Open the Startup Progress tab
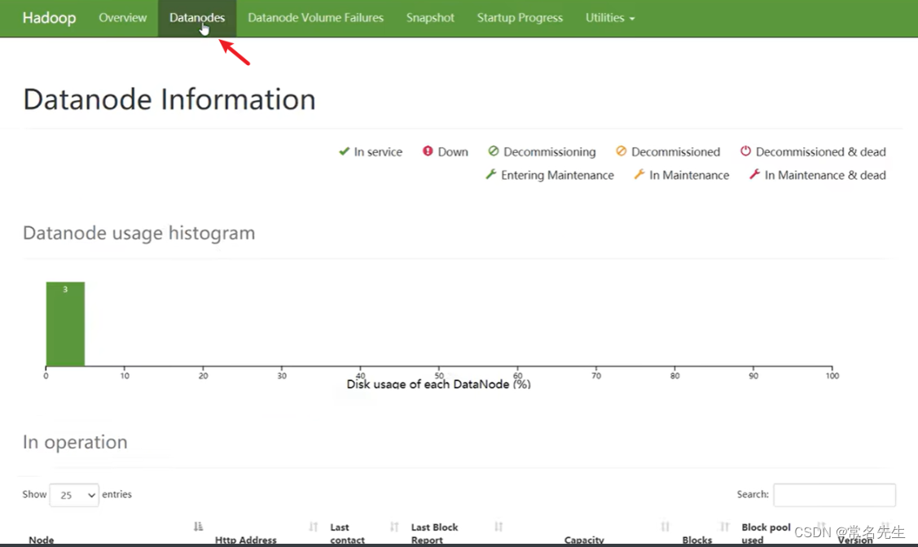 520,18
